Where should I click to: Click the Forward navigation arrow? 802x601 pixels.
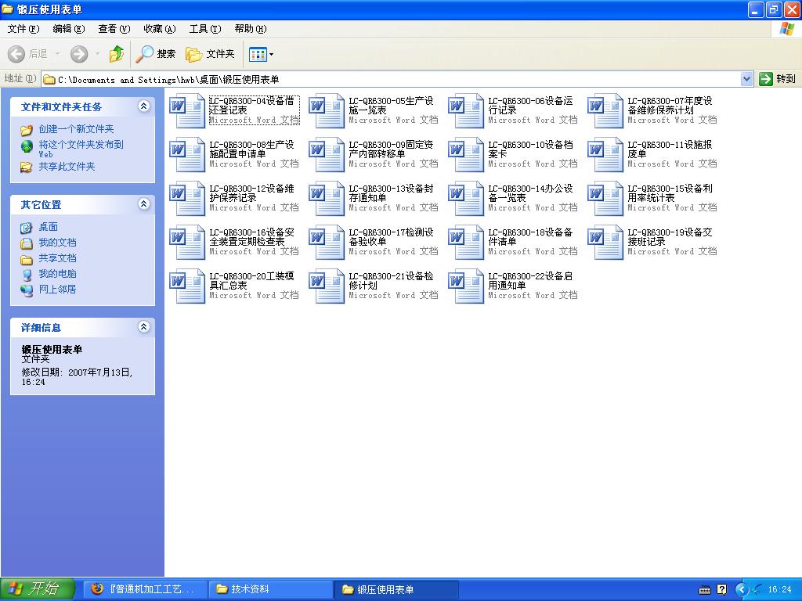(79, 54)
